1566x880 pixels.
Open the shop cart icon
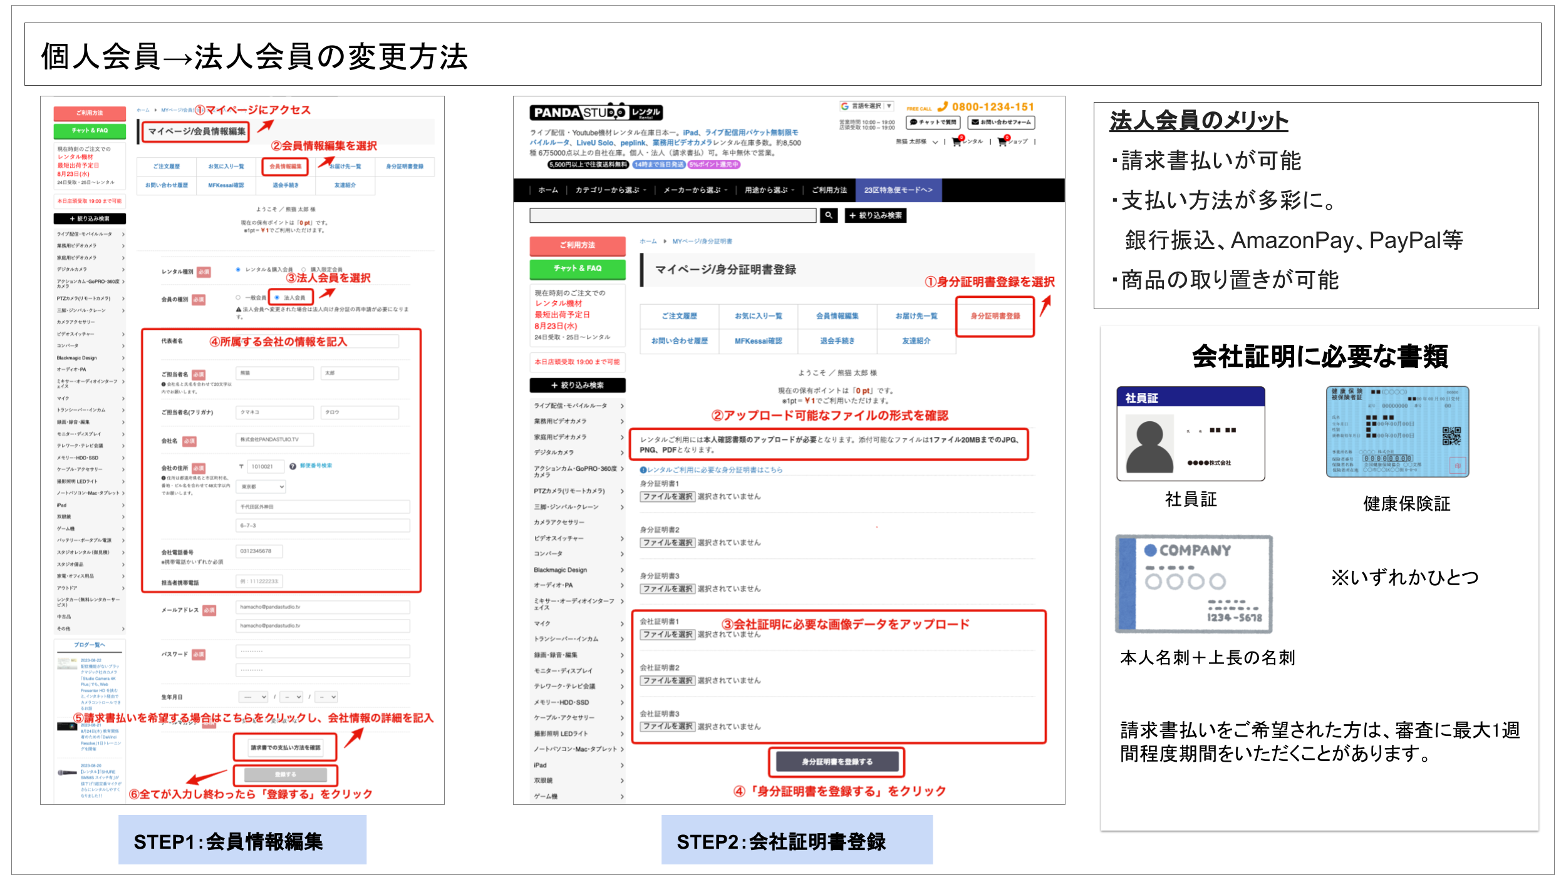tap(1002, 142)
